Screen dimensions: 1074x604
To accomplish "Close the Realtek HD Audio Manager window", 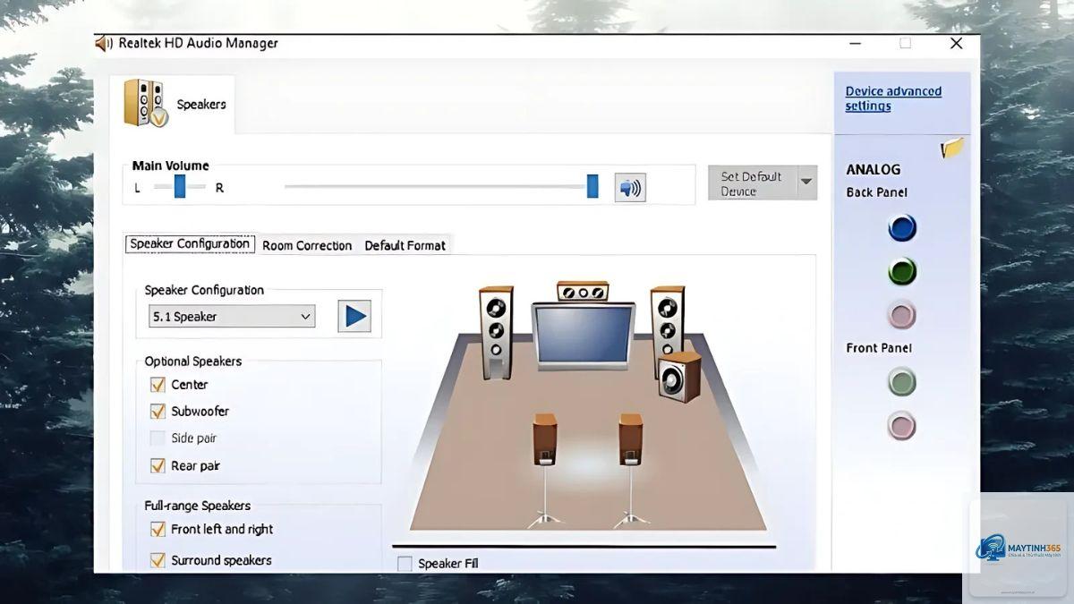I will [956, 43].
